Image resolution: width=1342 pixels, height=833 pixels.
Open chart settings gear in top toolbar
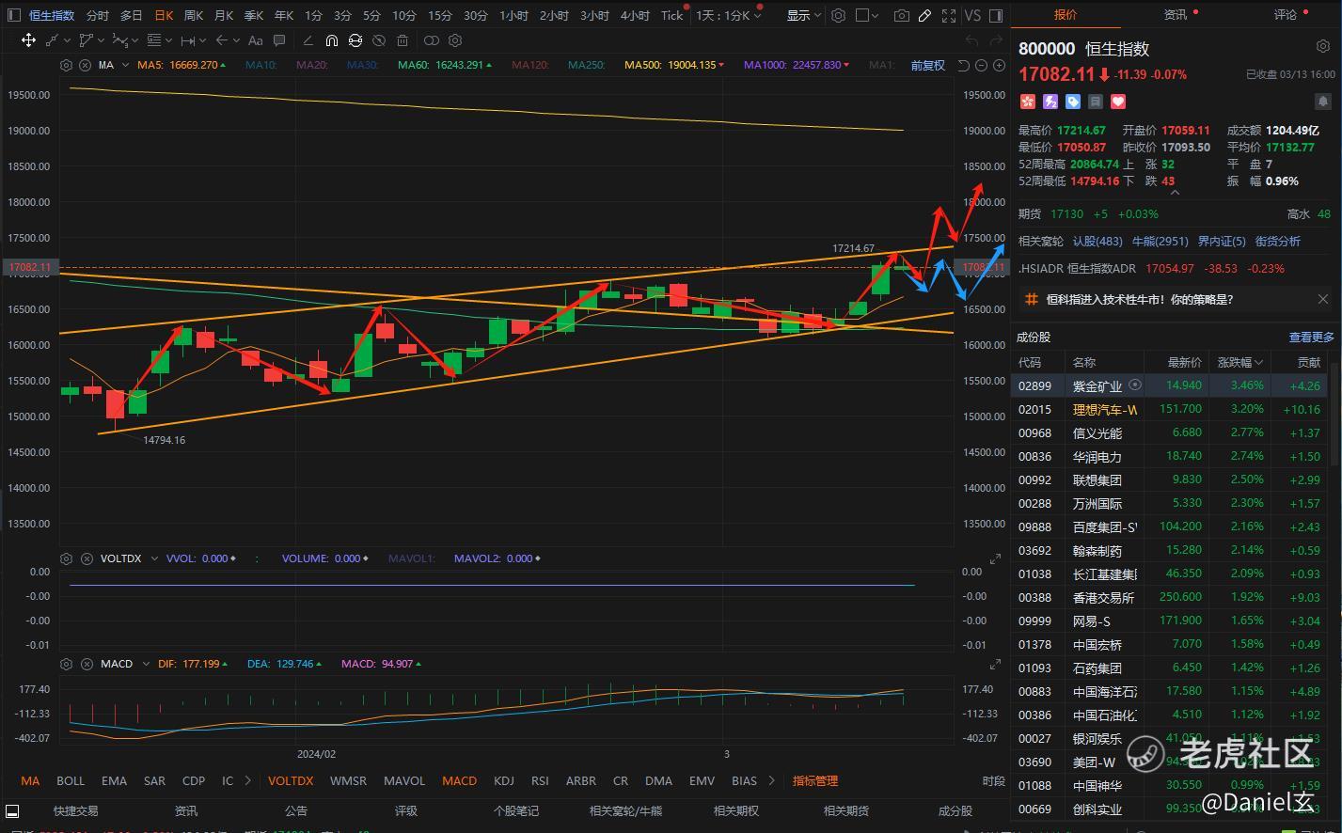838,15
